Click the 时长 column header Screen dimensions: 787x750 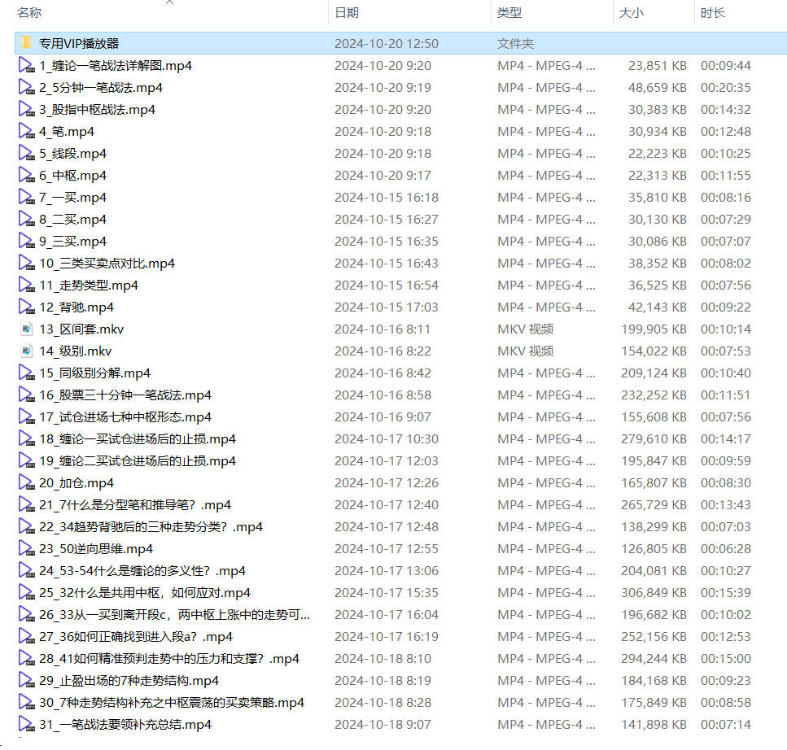click(713, 12)
